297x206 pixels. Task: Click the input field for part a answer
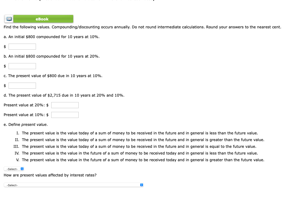click(x=22, y=46)
